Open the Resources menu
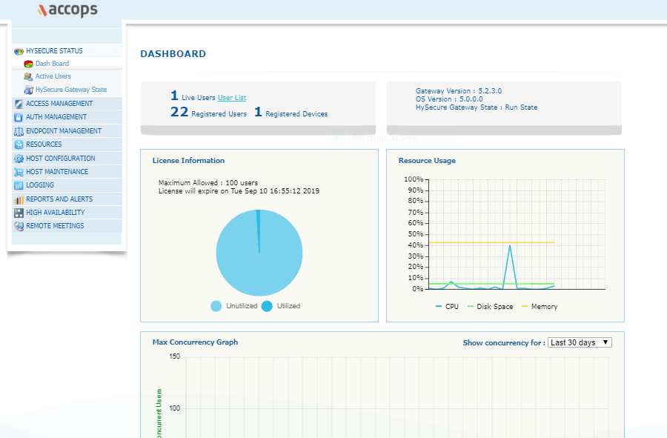 coord(67,145)
